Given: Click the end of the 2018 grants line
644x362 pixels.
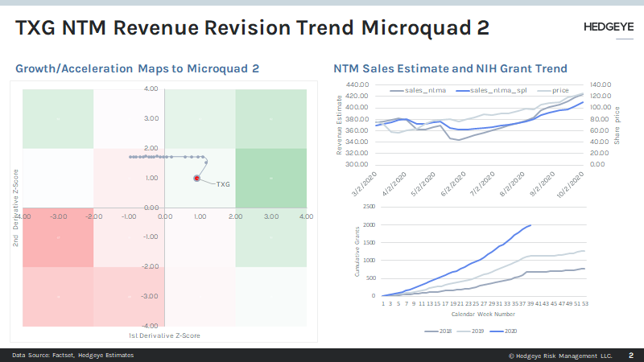Looking at the screenshot, I should (x=584, y=269).
